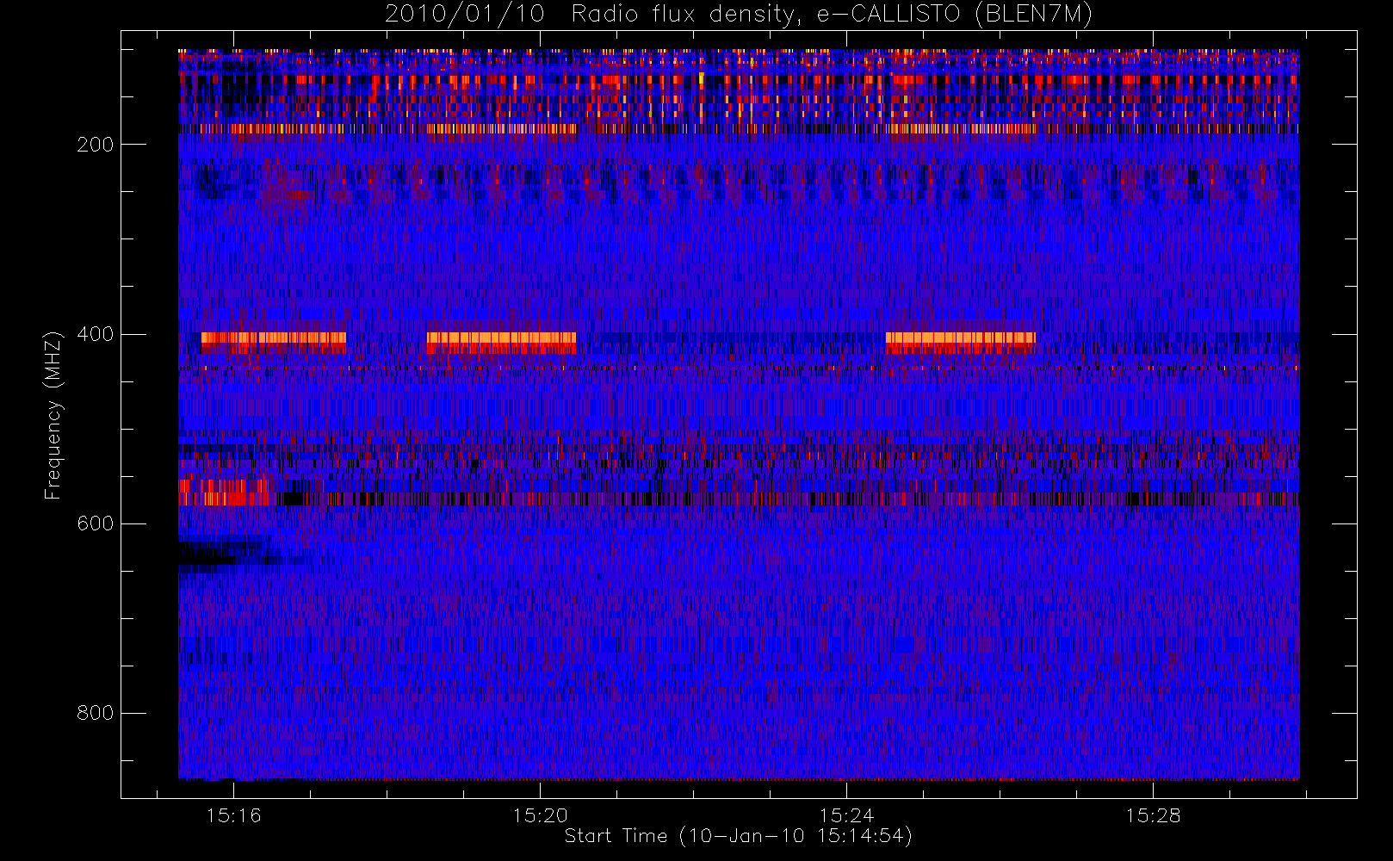Click the 'Start Time (10-Jan-10 15:14:54)' axis label

click(739, 836)
